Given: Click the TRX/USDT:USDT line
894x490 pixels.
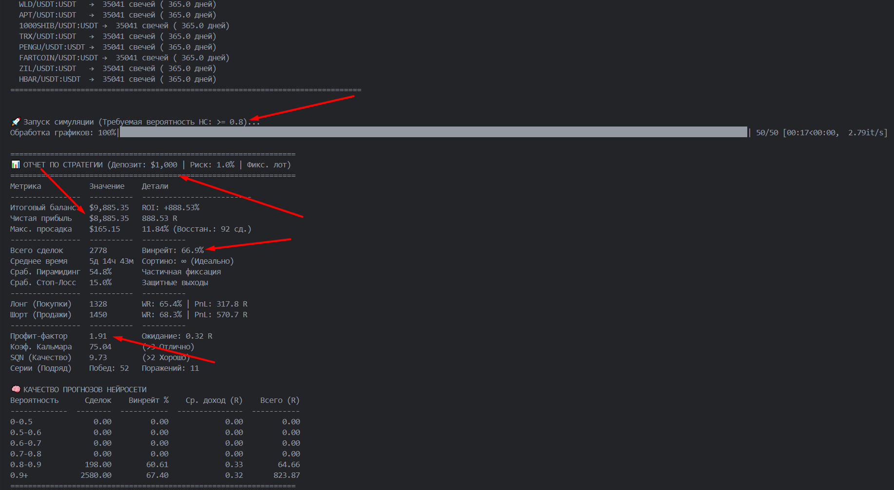Looking at the screenshot, I should (x=117, y=36).
